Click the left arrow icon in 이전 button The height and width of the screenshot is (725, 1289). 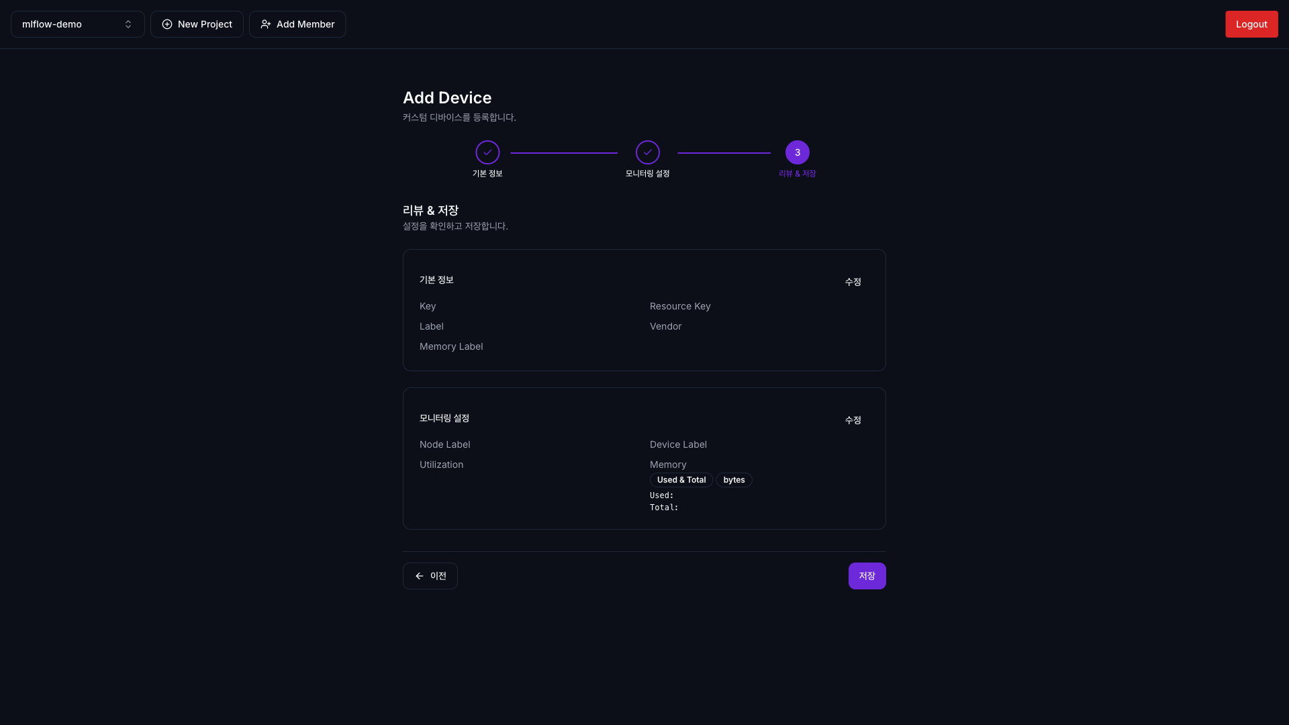pos(420,576)
